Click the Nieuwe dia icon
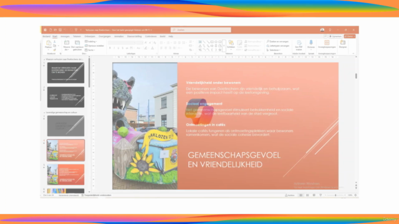 tap(67, 43)
